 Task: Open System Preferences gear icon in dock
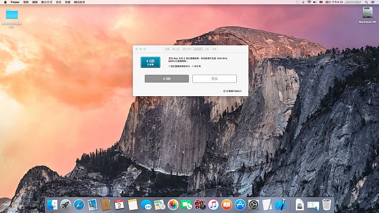pos(254,205)
